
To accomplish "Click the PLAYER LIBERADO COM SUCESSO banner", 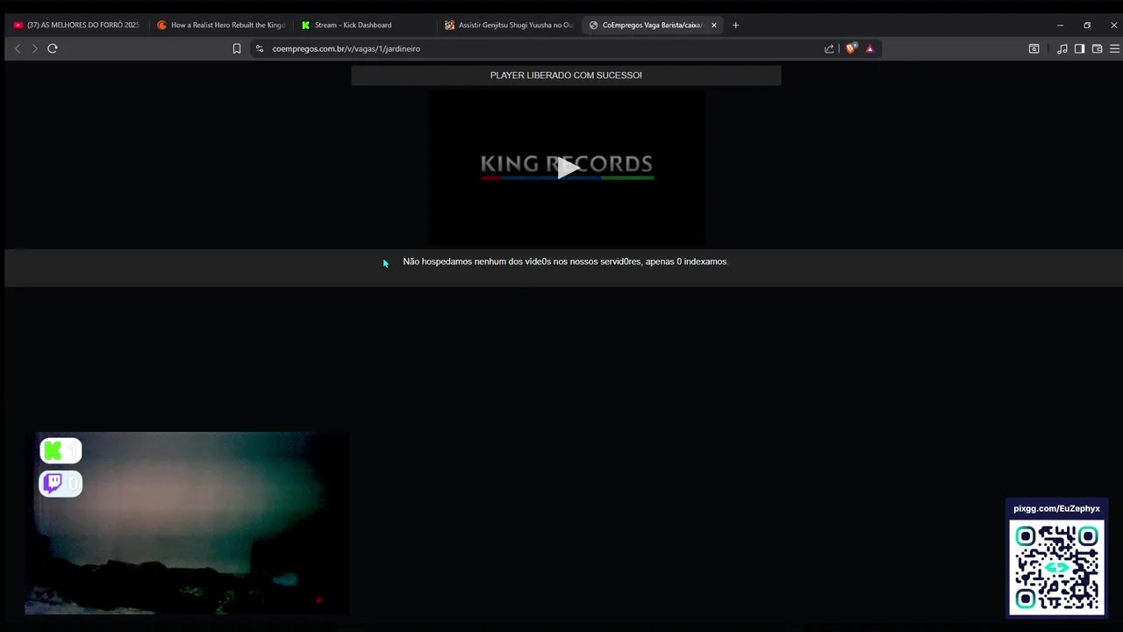I will click(566, 75).
